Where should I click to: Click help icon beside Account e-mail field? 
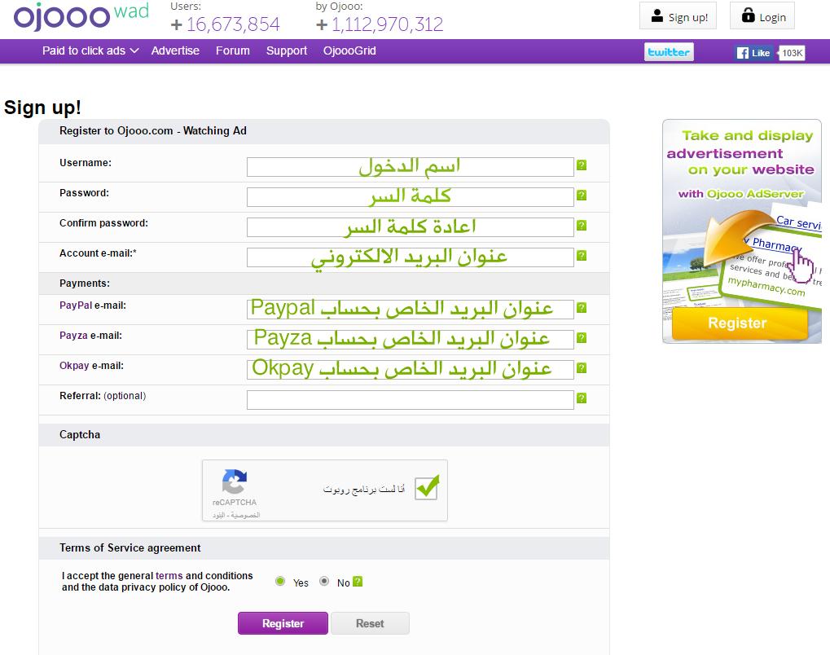point(582,256)
